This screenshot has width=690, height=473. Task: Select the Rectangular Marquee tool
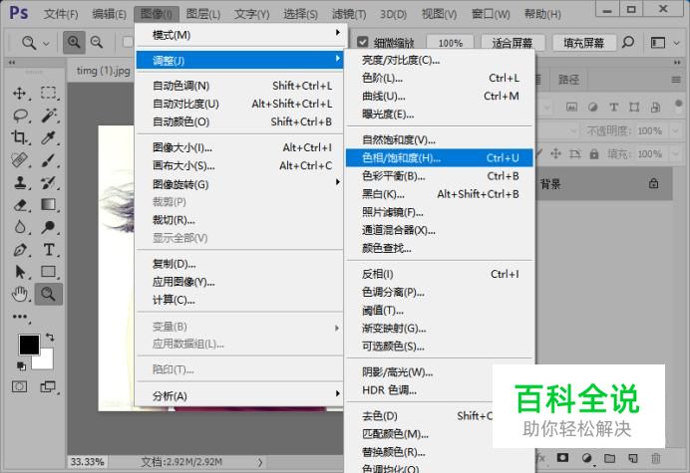49,94
